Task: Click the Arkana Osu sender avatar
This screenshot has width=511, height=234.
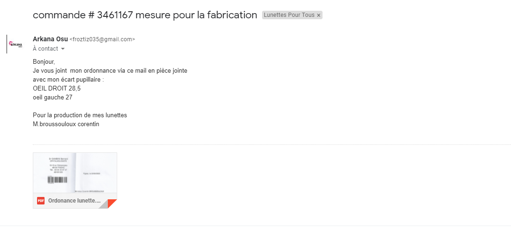Action: coord(17,44)
